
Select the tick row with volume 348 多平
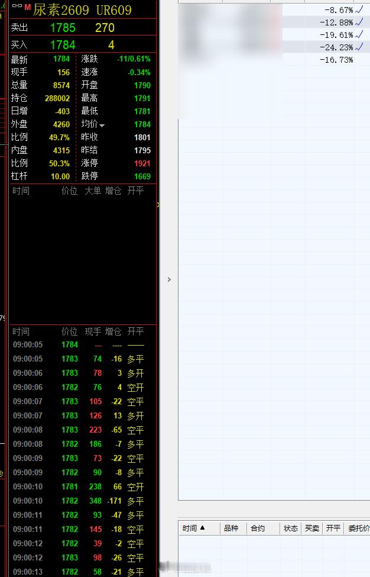83,501
